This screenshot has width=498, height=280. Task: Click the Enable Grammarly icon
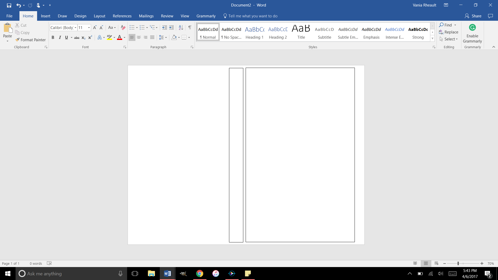point(472,34)
